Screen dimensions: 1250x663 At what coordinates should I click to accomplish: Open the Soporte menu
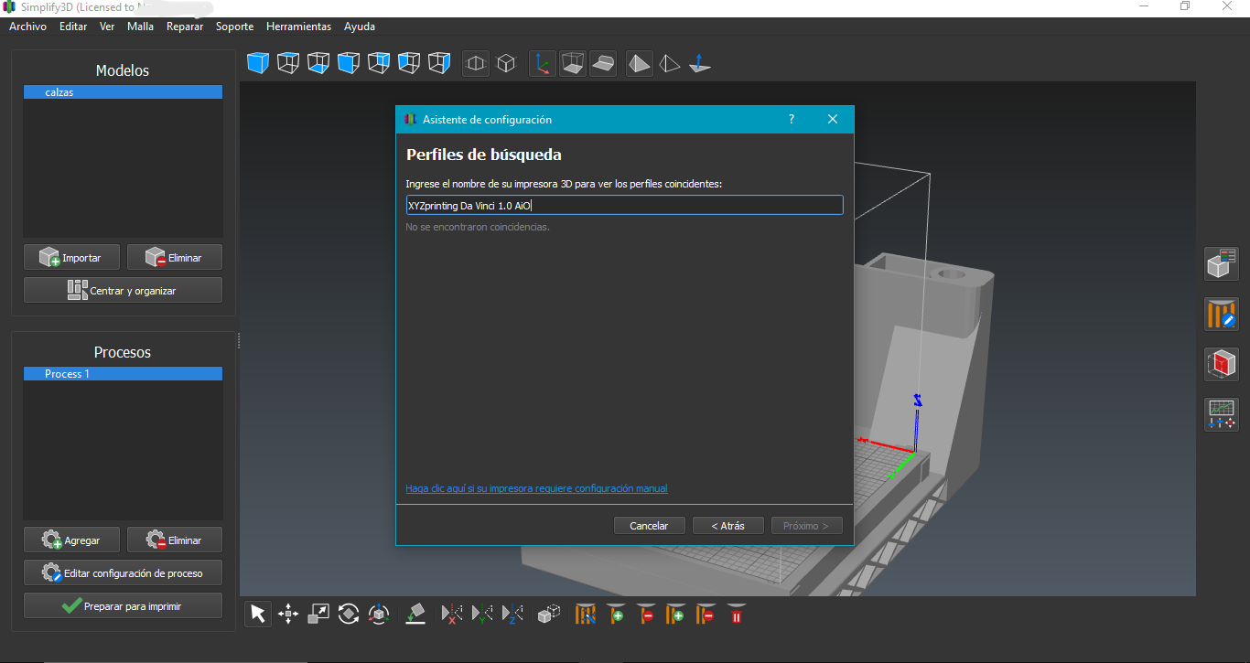(x=234, y=27)
